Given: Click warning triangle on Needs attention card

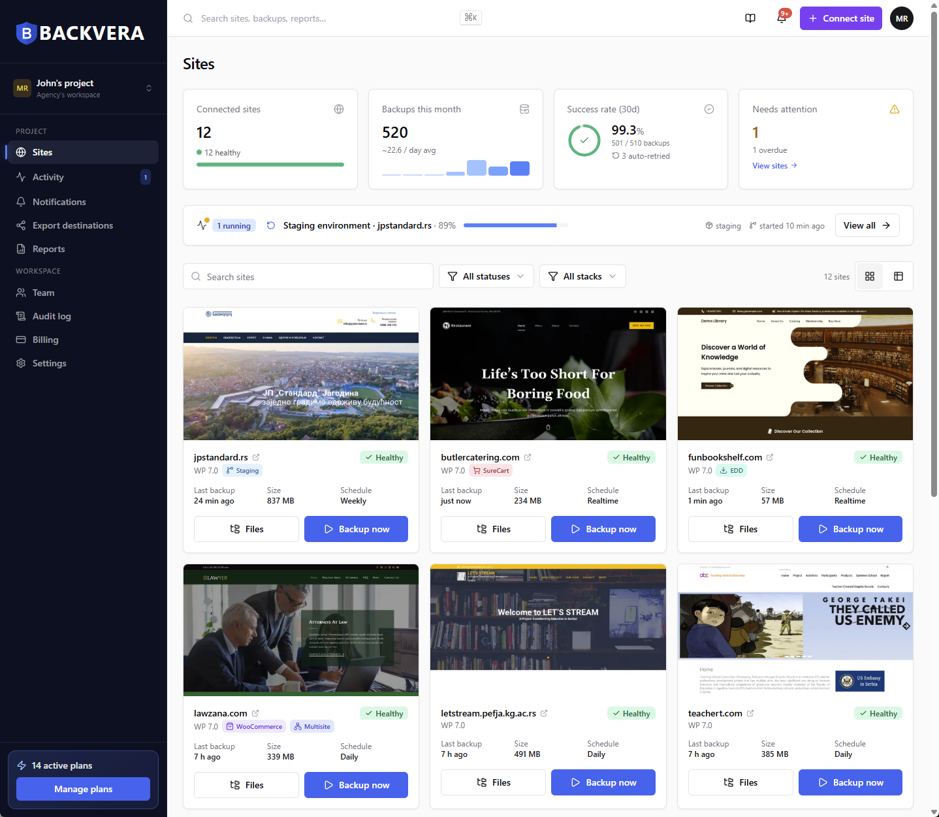Looking at the screenshot, I should pyautogui.click(x=895, y=109).
